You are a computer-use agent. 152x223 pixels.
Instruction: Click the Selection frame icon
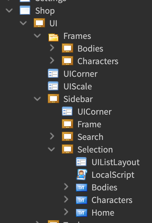68,149
